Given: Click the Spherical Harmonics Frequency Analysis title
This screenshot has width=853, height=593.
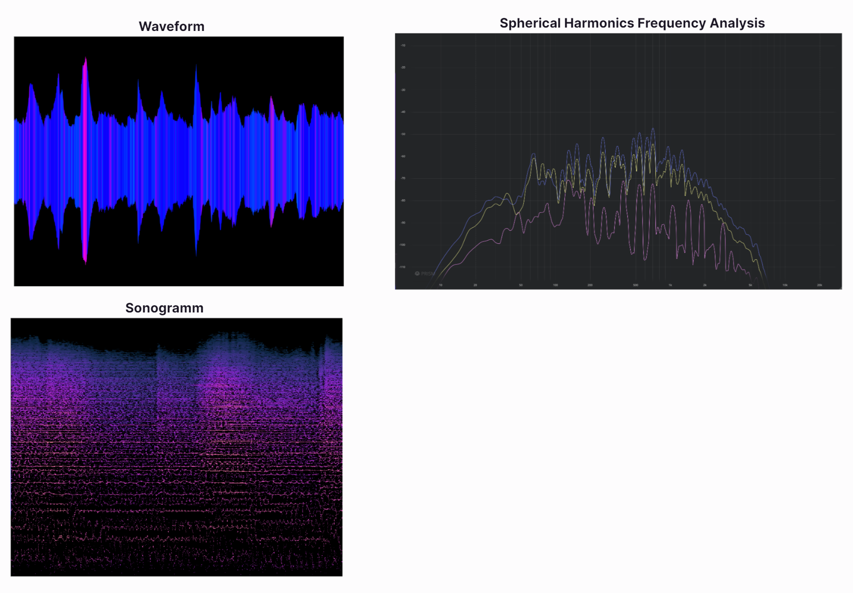Looking at the screenshot, I should [x=632, y=23].
